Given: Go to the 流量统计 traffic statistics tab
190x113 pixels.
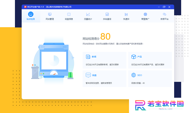Looking at the screenshot, I should tap(88, 16).
